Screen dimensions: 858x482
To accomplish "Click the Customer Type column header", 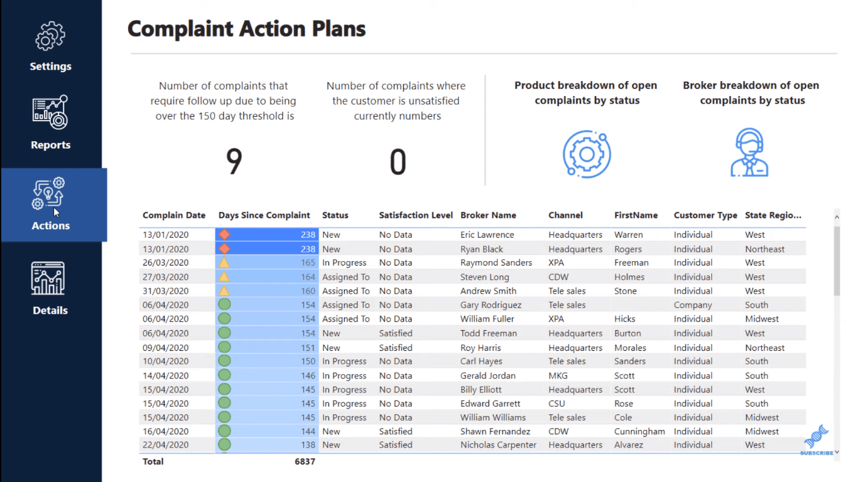I will (x=705, y=215).
